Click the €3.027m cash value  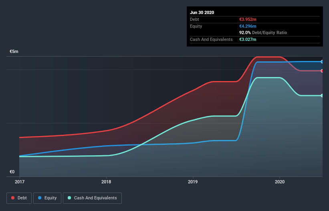248,39
